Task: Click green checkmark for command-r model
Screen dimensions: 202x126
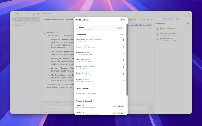Action: point(123,47)
